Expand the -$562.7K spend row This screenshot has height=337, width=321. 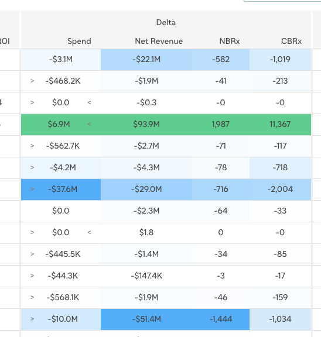(32, 146)
